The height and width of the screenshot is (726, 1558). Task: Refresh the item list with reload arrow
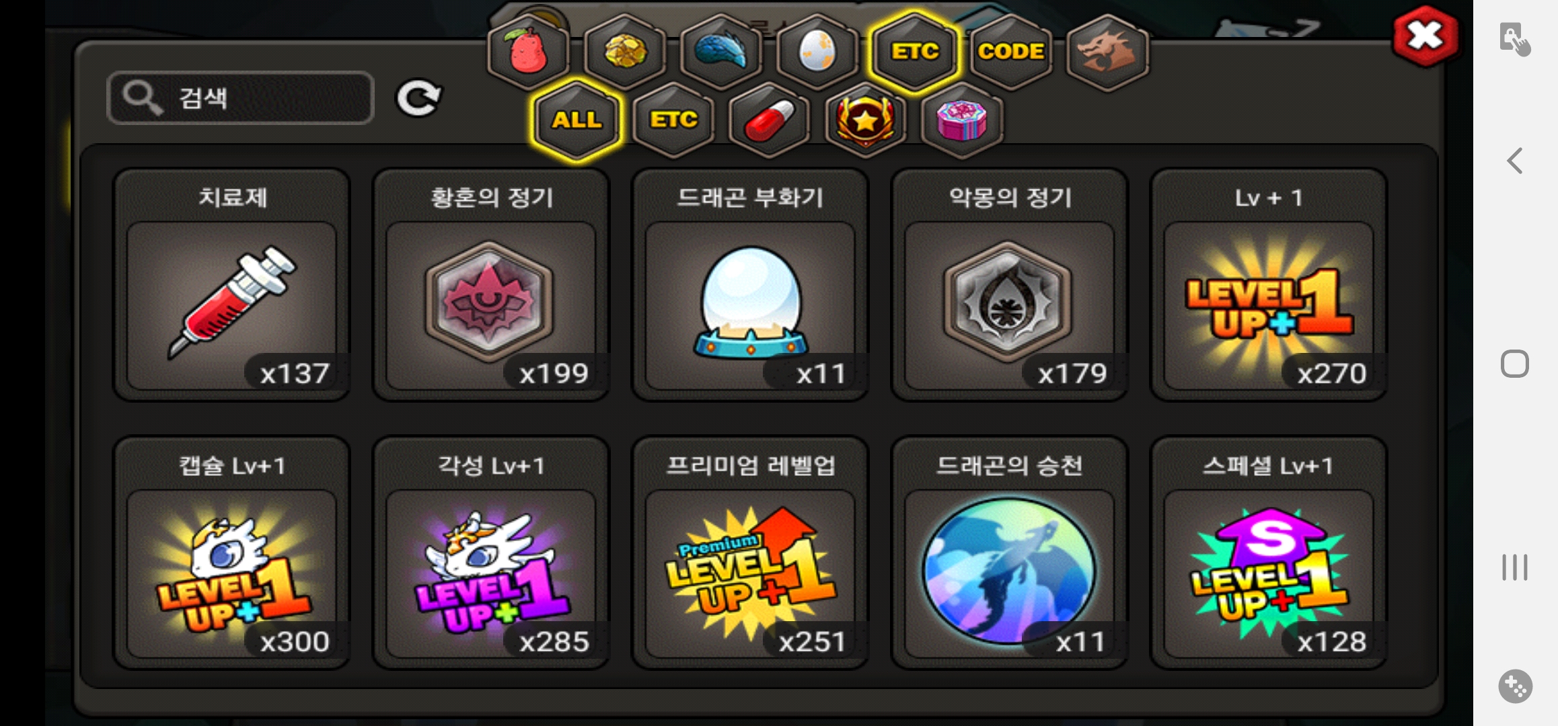coord(418,99)
